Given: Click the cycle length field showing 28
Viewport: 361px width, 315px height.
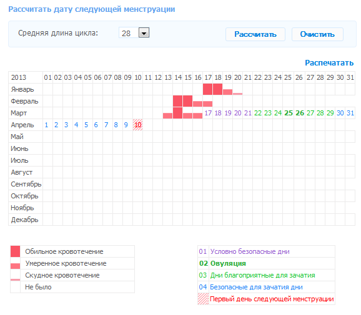Looking at the screenshot, I should click(x=134, y=33).
